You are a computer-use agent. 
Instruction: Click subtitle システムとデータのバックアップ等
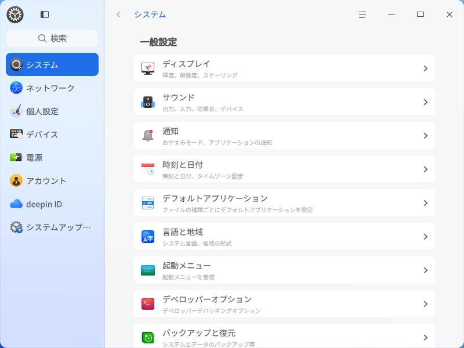coord(209,345)
